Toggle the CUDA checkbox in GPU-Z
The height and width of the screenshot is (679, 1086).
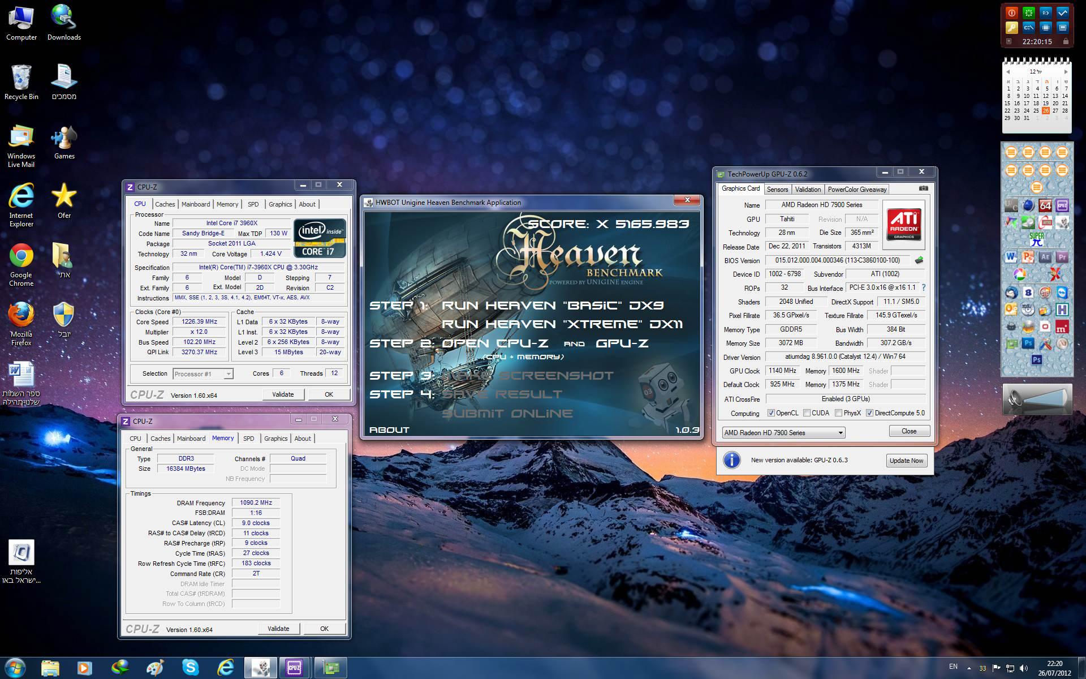(x=807, y=413)
